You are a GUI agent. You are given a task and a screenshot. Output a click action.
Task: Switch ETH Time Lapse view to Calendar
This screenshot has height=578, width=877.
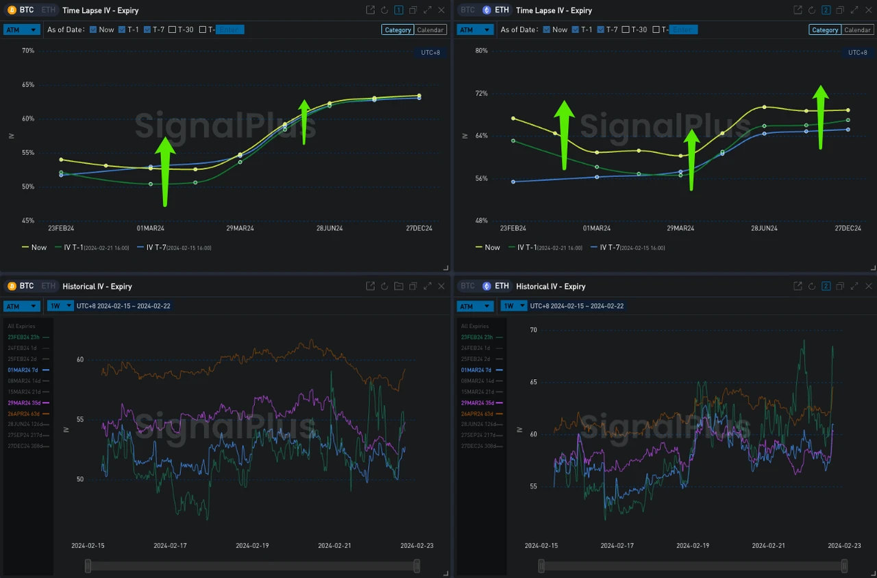click(857, 29)
